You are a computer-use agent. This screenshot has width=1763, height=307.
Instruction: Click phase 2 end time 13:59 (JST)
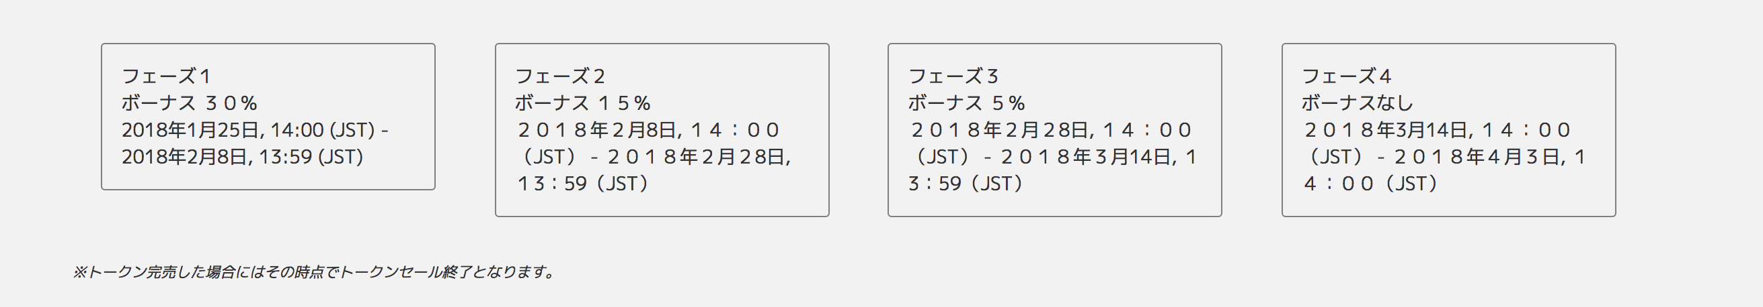click(582, 184)
